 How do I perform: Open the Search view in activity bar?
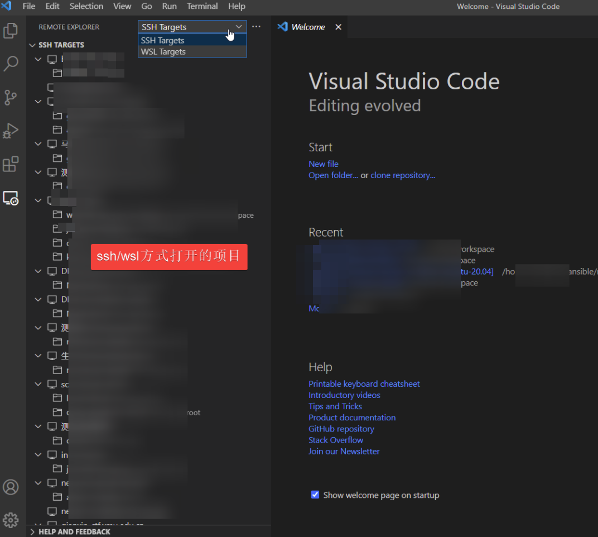point(11,64)
